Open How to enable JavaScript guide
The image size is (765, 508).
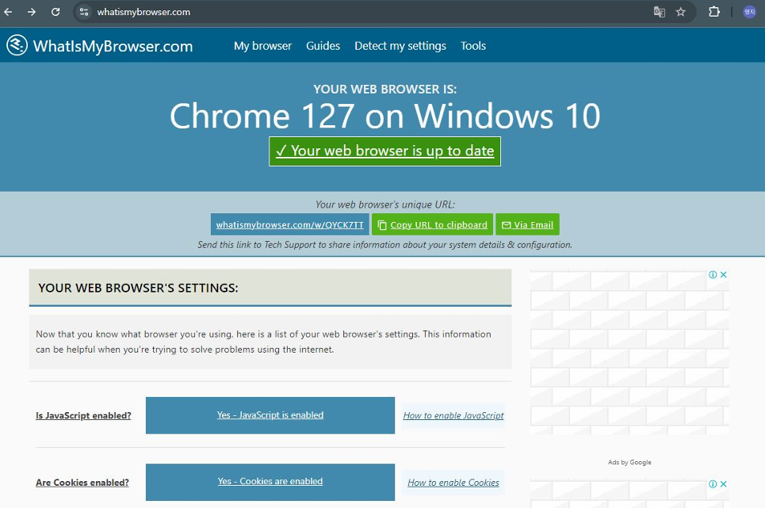453,415
